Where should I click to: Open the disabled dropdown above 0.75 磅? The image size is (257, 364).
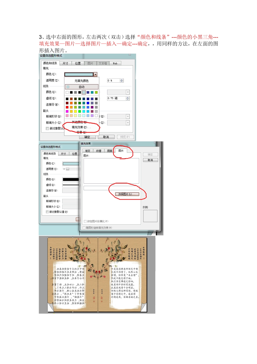(x=118, y=92)
